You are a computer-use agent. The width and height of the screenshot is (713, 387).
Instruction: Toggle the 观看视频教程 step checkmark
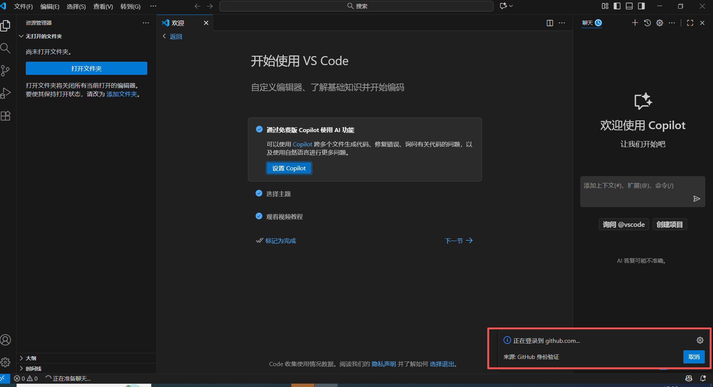(259, 216)
